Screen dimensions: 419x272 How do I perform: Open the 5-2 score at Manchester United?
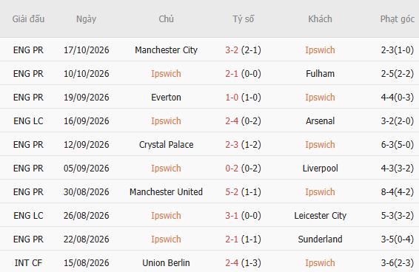coord(232,191)
